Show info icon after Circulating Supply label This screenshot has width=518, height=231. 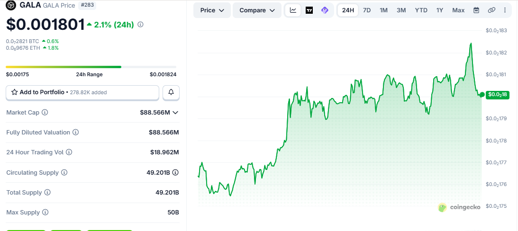tap(64, 172)
